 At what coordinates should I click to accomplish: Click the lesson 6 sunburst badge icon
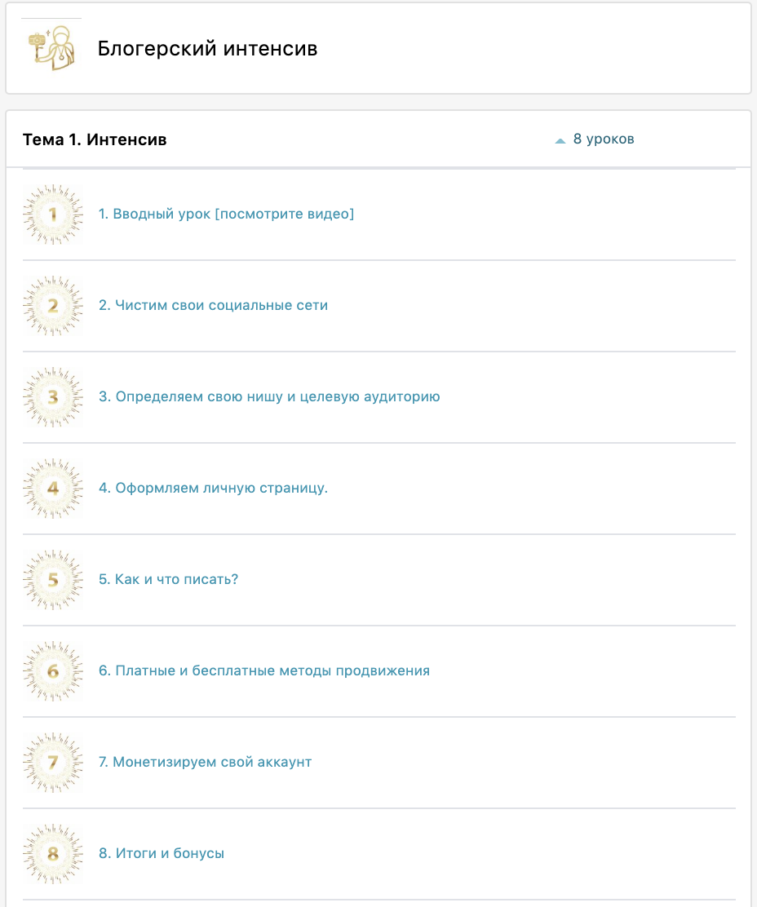tap(53, 671)
